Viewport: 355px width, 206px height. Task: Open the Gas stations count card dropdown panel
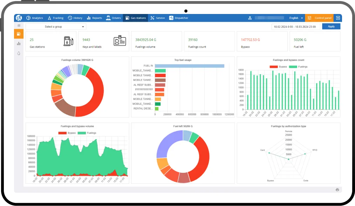(51, 41)
